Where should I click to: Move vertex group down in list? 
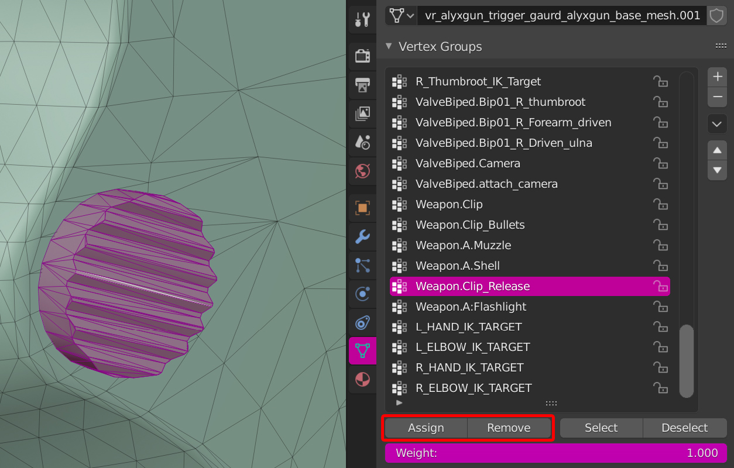tap(718, 170)
